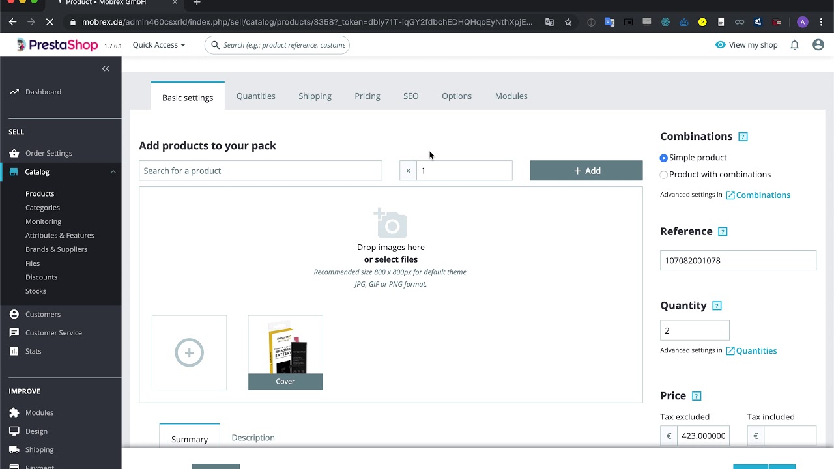
Task: Select the Cover battery image thumbnail
Action: [285, 352]
